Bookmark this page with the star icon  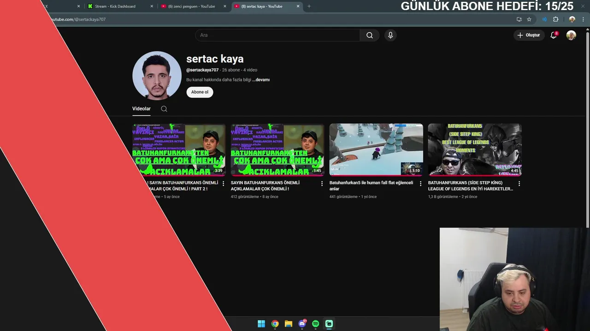(529, 19)
